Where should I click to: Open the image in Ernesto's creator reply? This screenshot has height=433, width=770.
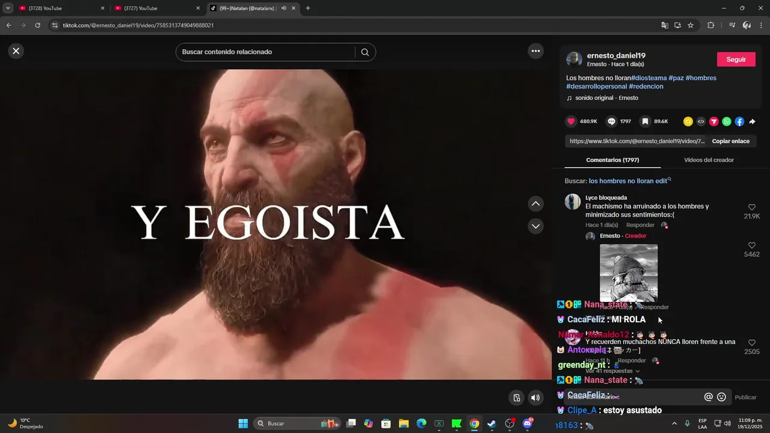[x=629, y=272]
